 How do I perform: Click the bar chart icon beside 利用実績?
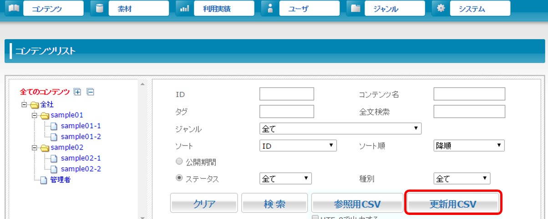point(184,8)
